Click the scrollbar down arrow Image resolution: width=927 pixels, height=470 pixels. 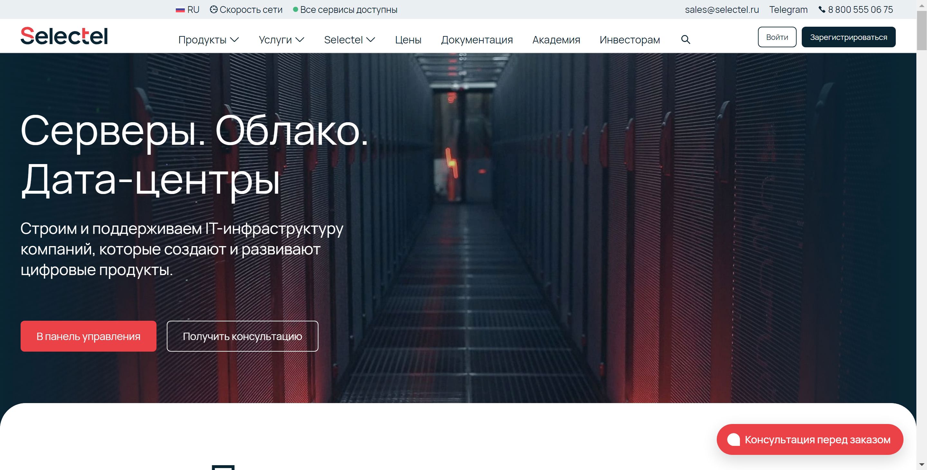[x=921, y=465]
